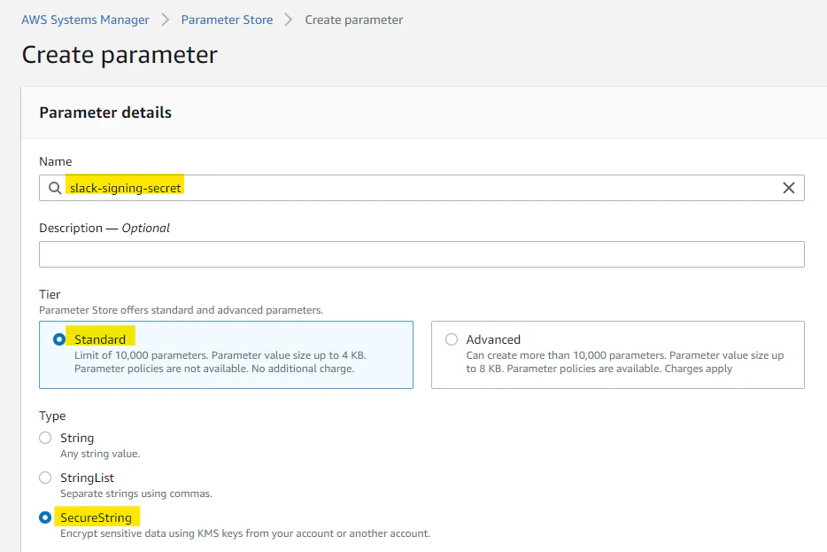Viewport: 827px width, 552px height.
Task: Click the Create parameter breadcrumb text
Action: (354, 20)
